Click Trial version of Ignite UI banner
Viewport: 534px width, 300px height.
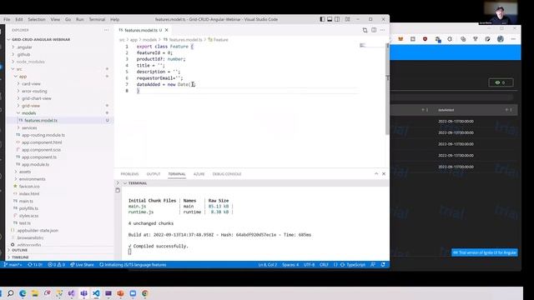click(484, 252)
